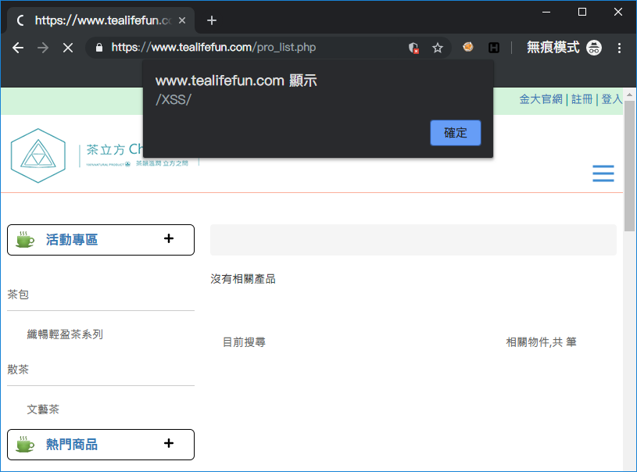
Task: Click the 相關物件,共 筆 text
Action: [x=541, y=342]
